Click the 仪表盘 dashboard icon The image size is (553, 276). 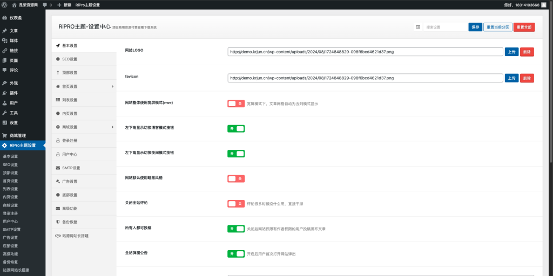pyautogui.click(x=4, y=18)
